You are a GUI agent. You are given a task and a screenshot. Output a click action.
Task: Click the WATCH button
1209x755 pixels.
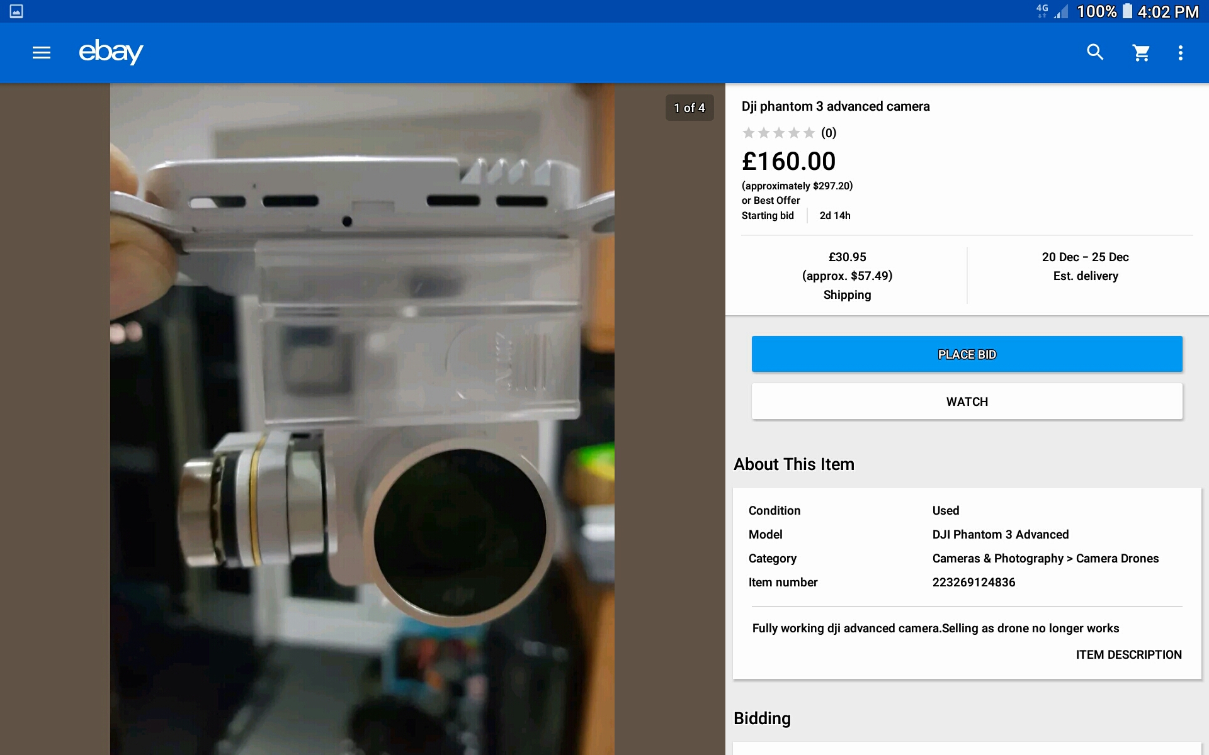pyautogui.click(x=967, y=401)
